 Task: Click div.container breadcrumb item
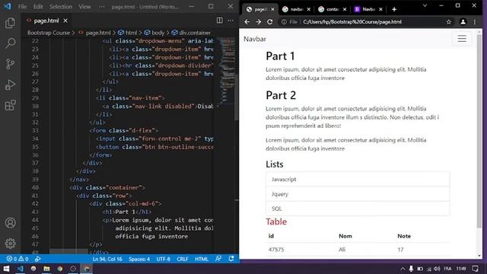[195, 33]
